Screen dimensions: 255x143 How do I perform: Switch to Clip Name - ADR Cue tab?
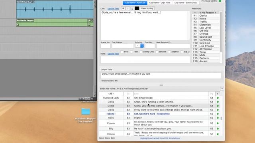135,3
